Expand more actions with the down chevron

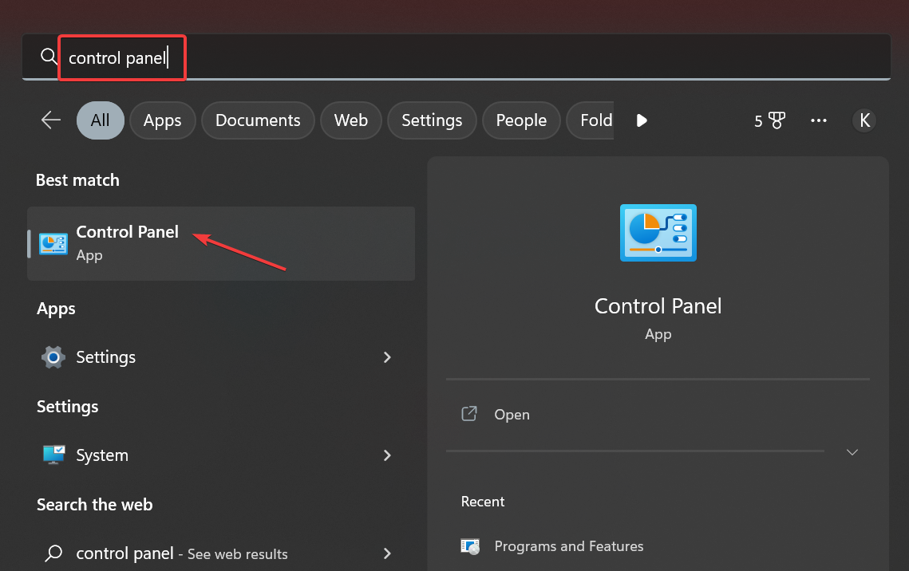(852, 451)
